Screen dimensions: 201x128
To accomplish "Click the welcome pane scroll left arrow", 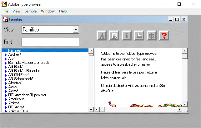I will 97,110.
